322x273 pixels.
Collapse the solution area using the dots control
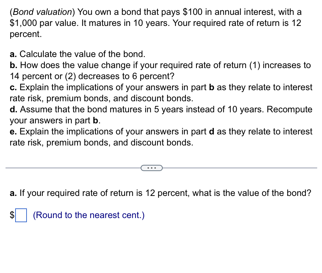tap(152, 168)
